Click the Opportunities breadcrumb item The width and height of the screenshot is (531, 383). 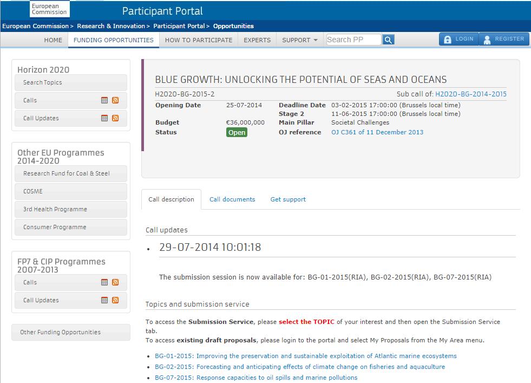coord(233,26)
